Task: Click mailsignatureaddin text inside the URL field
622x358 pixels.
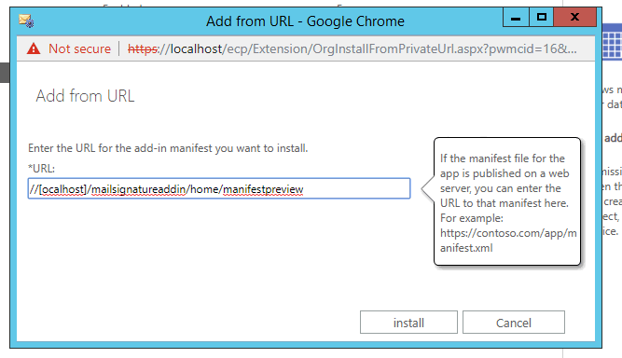Action: point(138,189)
